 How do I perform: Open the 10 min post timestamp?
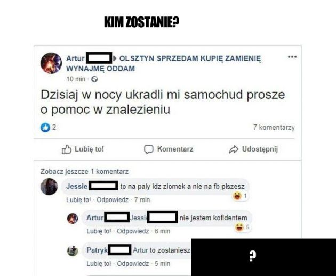coord(76,79)
